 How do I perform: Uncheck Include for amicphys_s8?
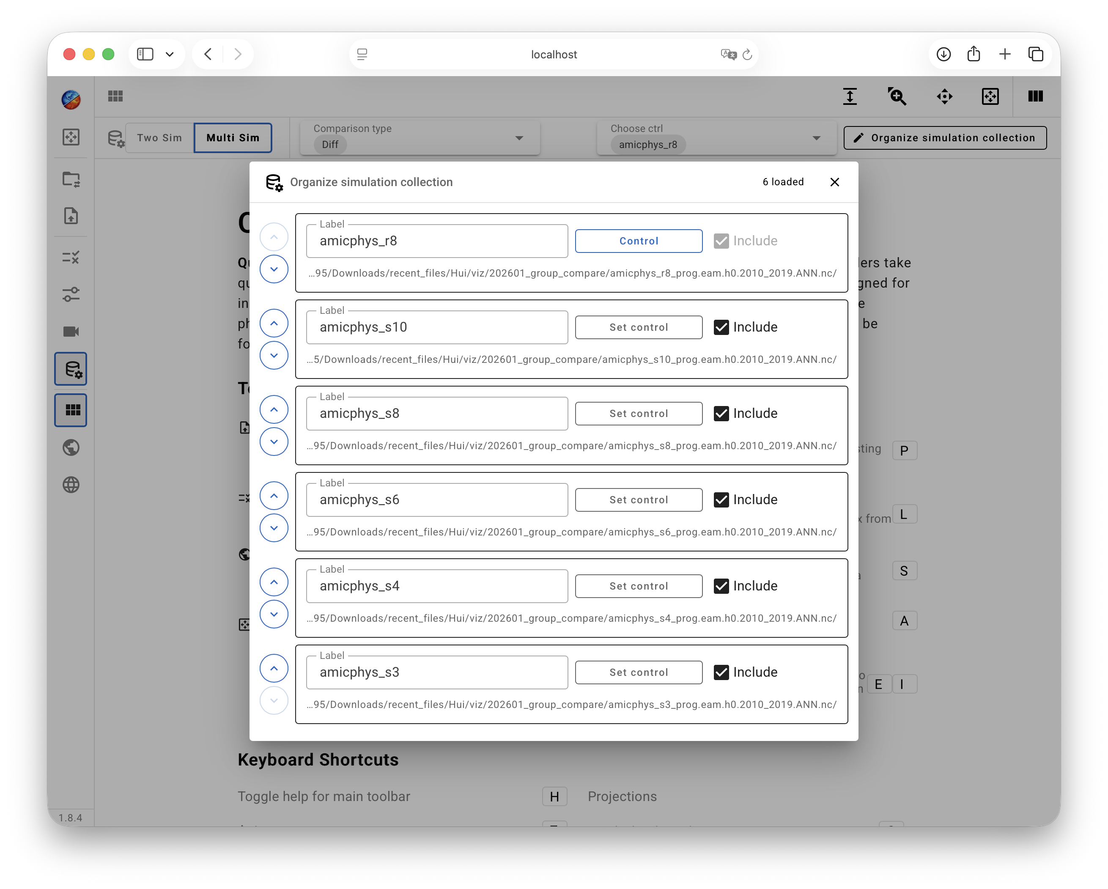tap(721, 413)
